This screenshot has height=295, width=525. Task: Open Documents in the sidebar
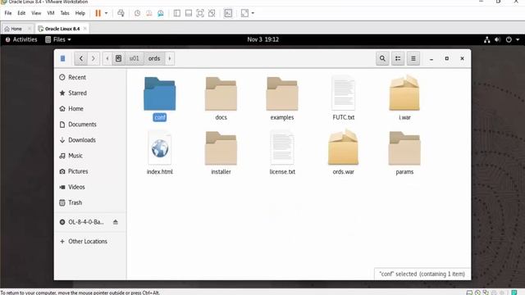pyautogui.click(x=90, y=125)
